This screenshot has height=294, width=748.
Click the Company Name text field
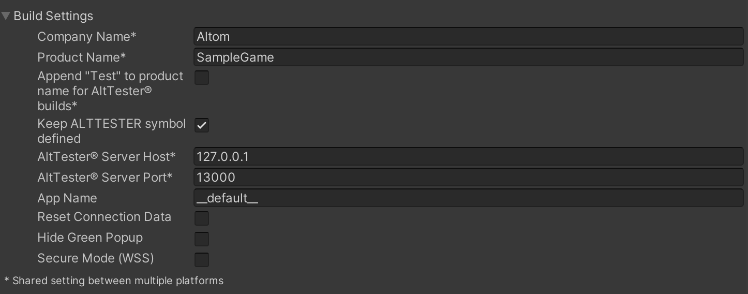(468, 37)
